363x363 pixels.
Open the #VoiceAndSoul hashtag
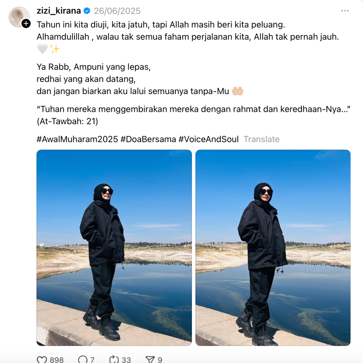pyautogui.click(x=208, y=139)
